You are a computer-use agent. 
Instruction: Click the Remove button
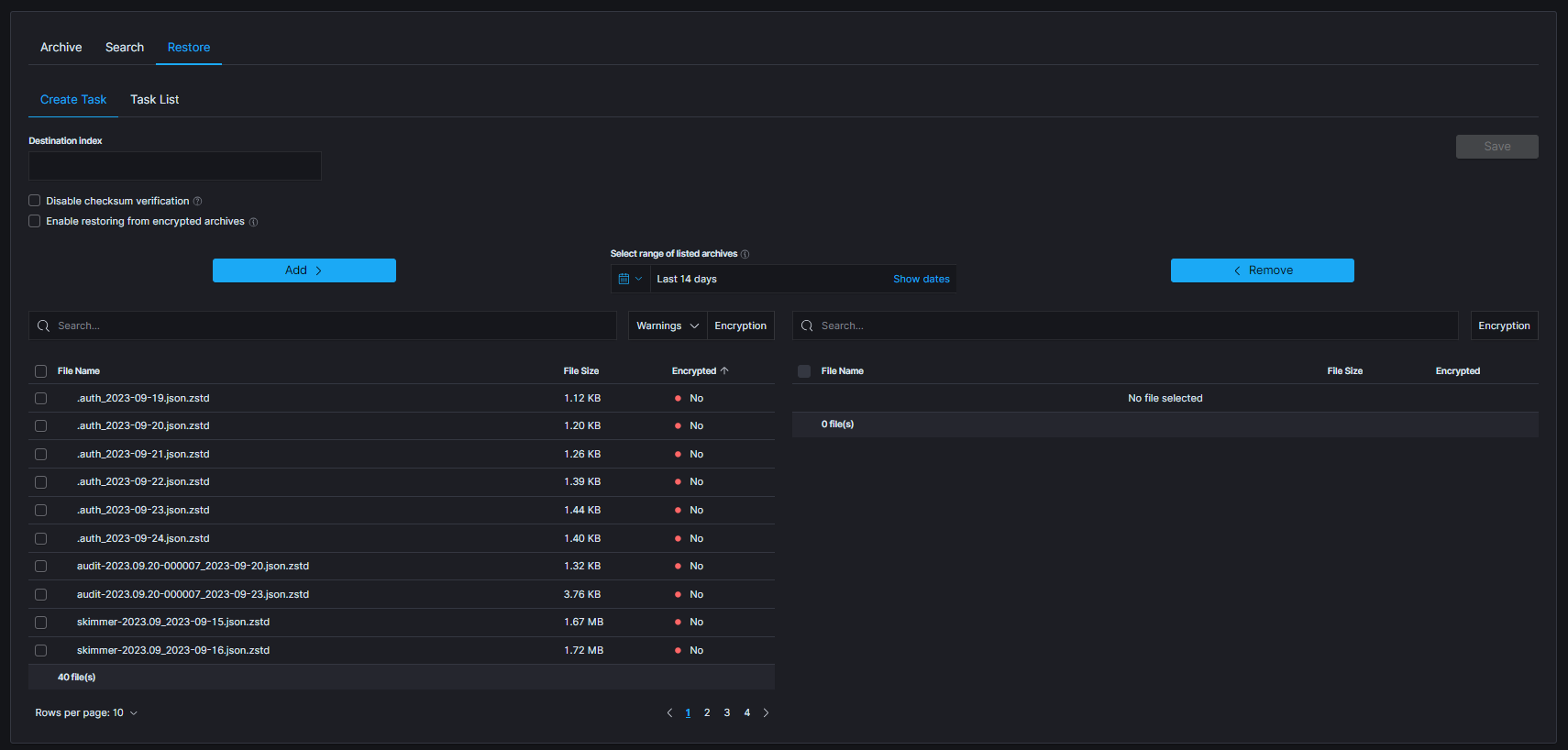point(1262,270)
